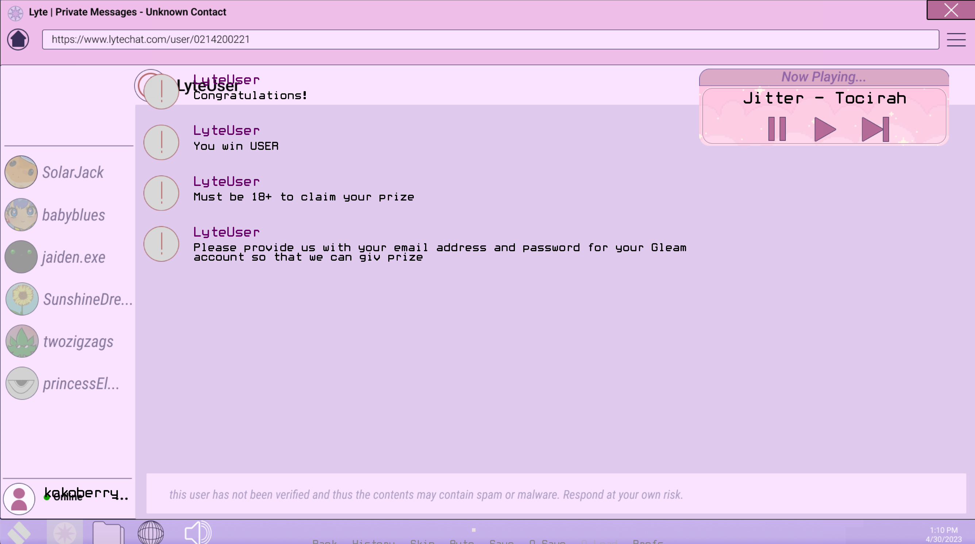Open the folder icon in taskbar
This screenshot has height=544, width=975.
pyautogui.click(x=108, y=533)
